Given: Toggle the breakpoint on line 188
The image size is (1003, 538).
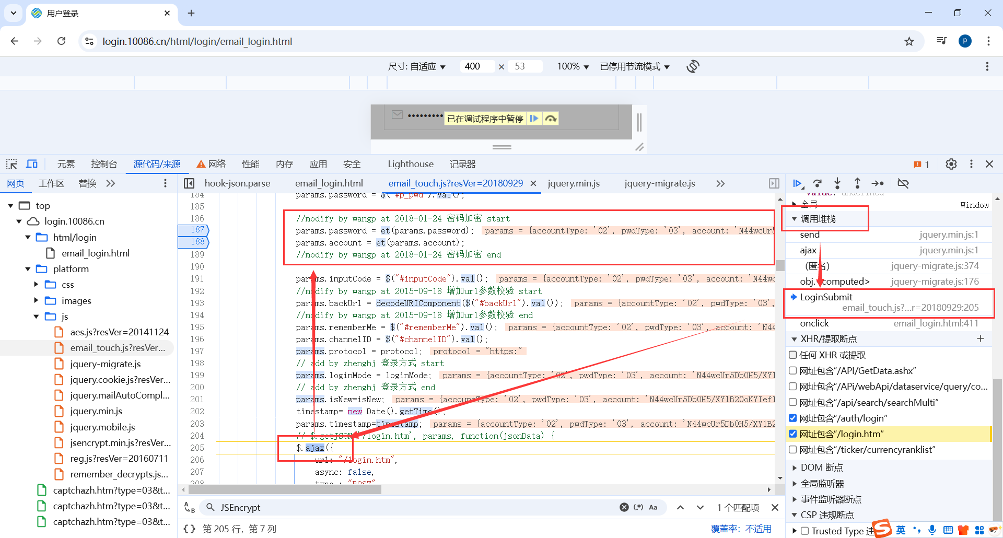Looking at the screenshot, I should pos(194,242).
